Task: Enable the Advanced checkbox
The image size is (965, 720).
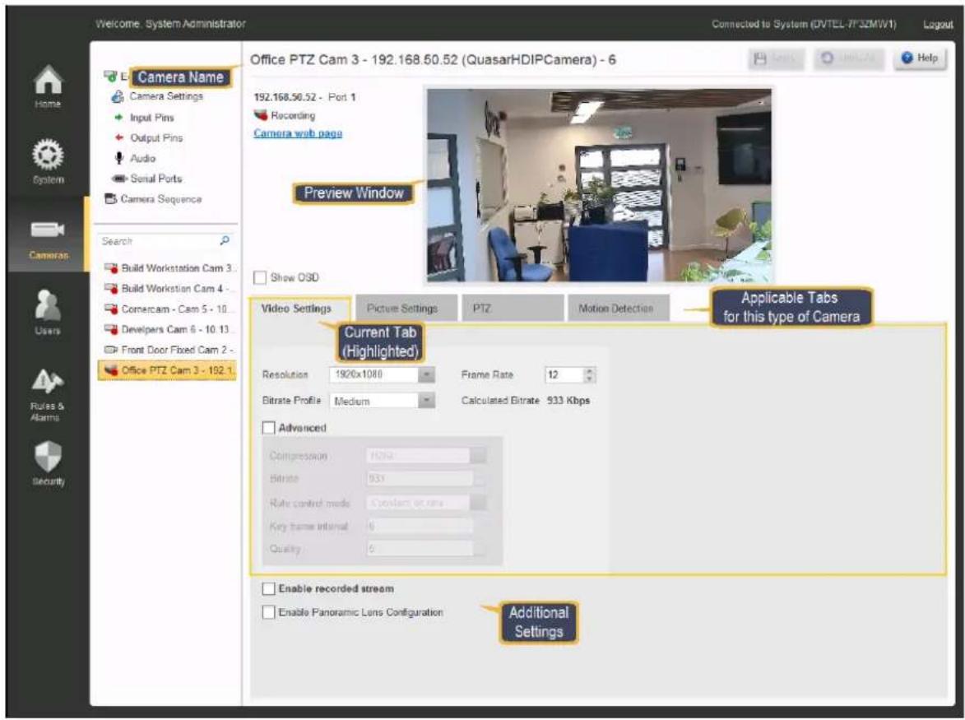Action: (269, 428)
